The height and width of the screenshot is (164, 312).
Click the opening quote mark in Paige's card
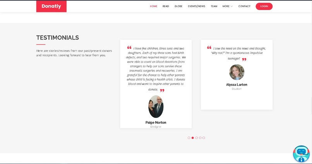pyautogui.click(x=129, y=47)
